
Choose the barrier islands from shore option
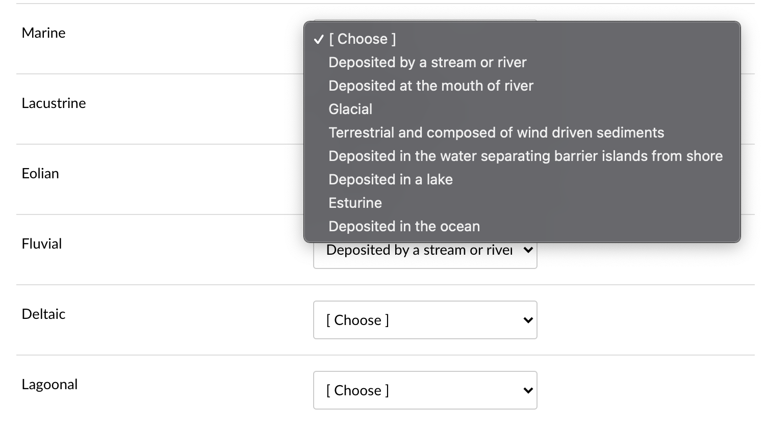(x=525, y=156)
